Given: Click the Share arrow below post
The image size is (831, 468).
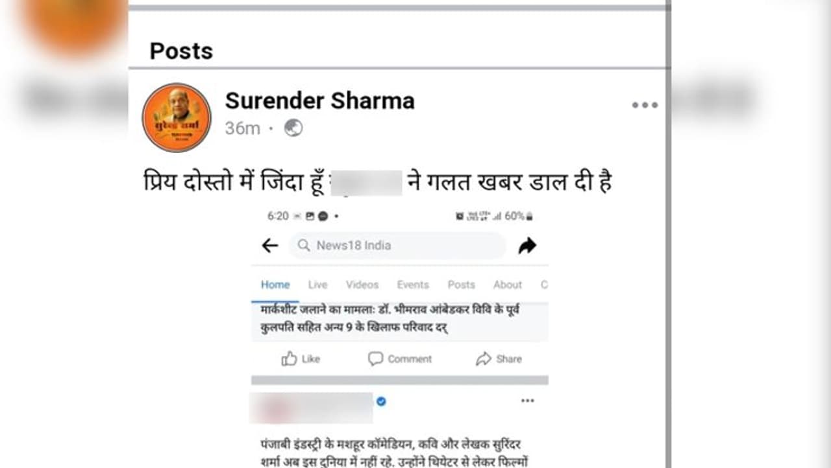Looking at the screenshot, I should [484, 358].
